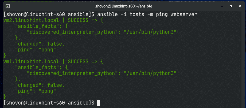The image size is (246, 108).
Task: Click the vm1.linuxhint.local hostname
Action: tap(31, 62)
